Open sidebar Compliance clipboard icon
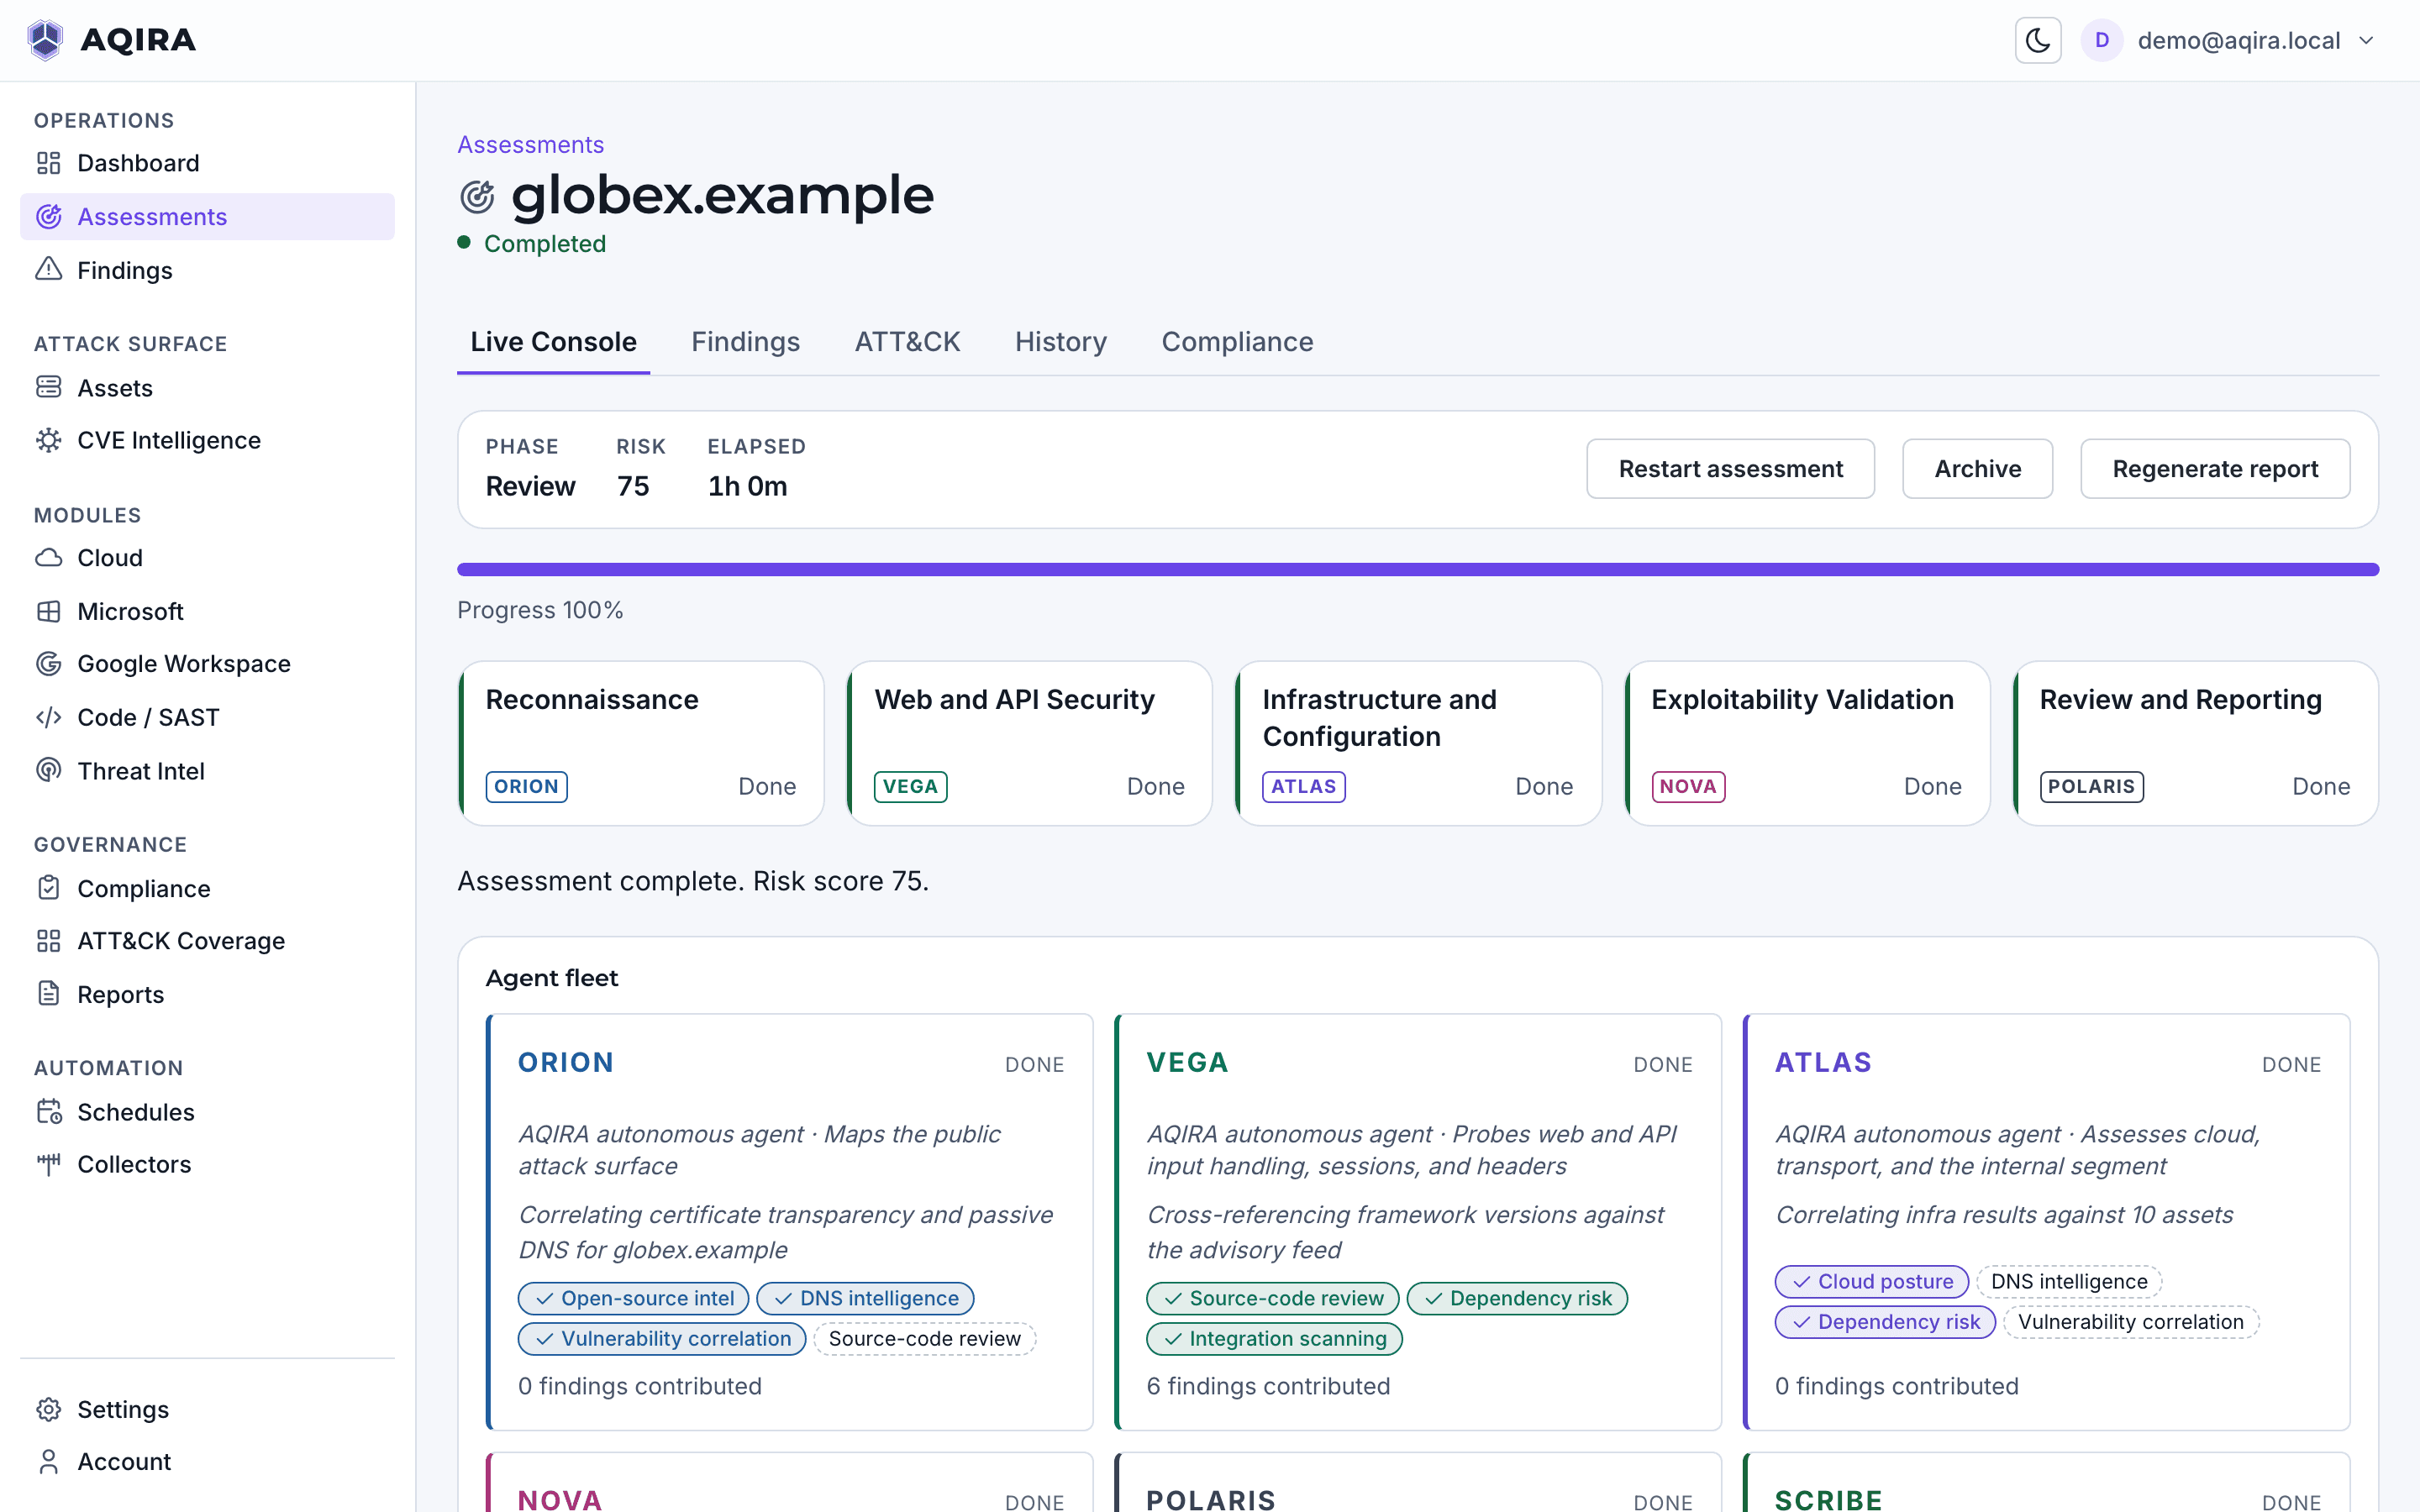This screenshot has width=2420, height=1512. click(49, 888)
